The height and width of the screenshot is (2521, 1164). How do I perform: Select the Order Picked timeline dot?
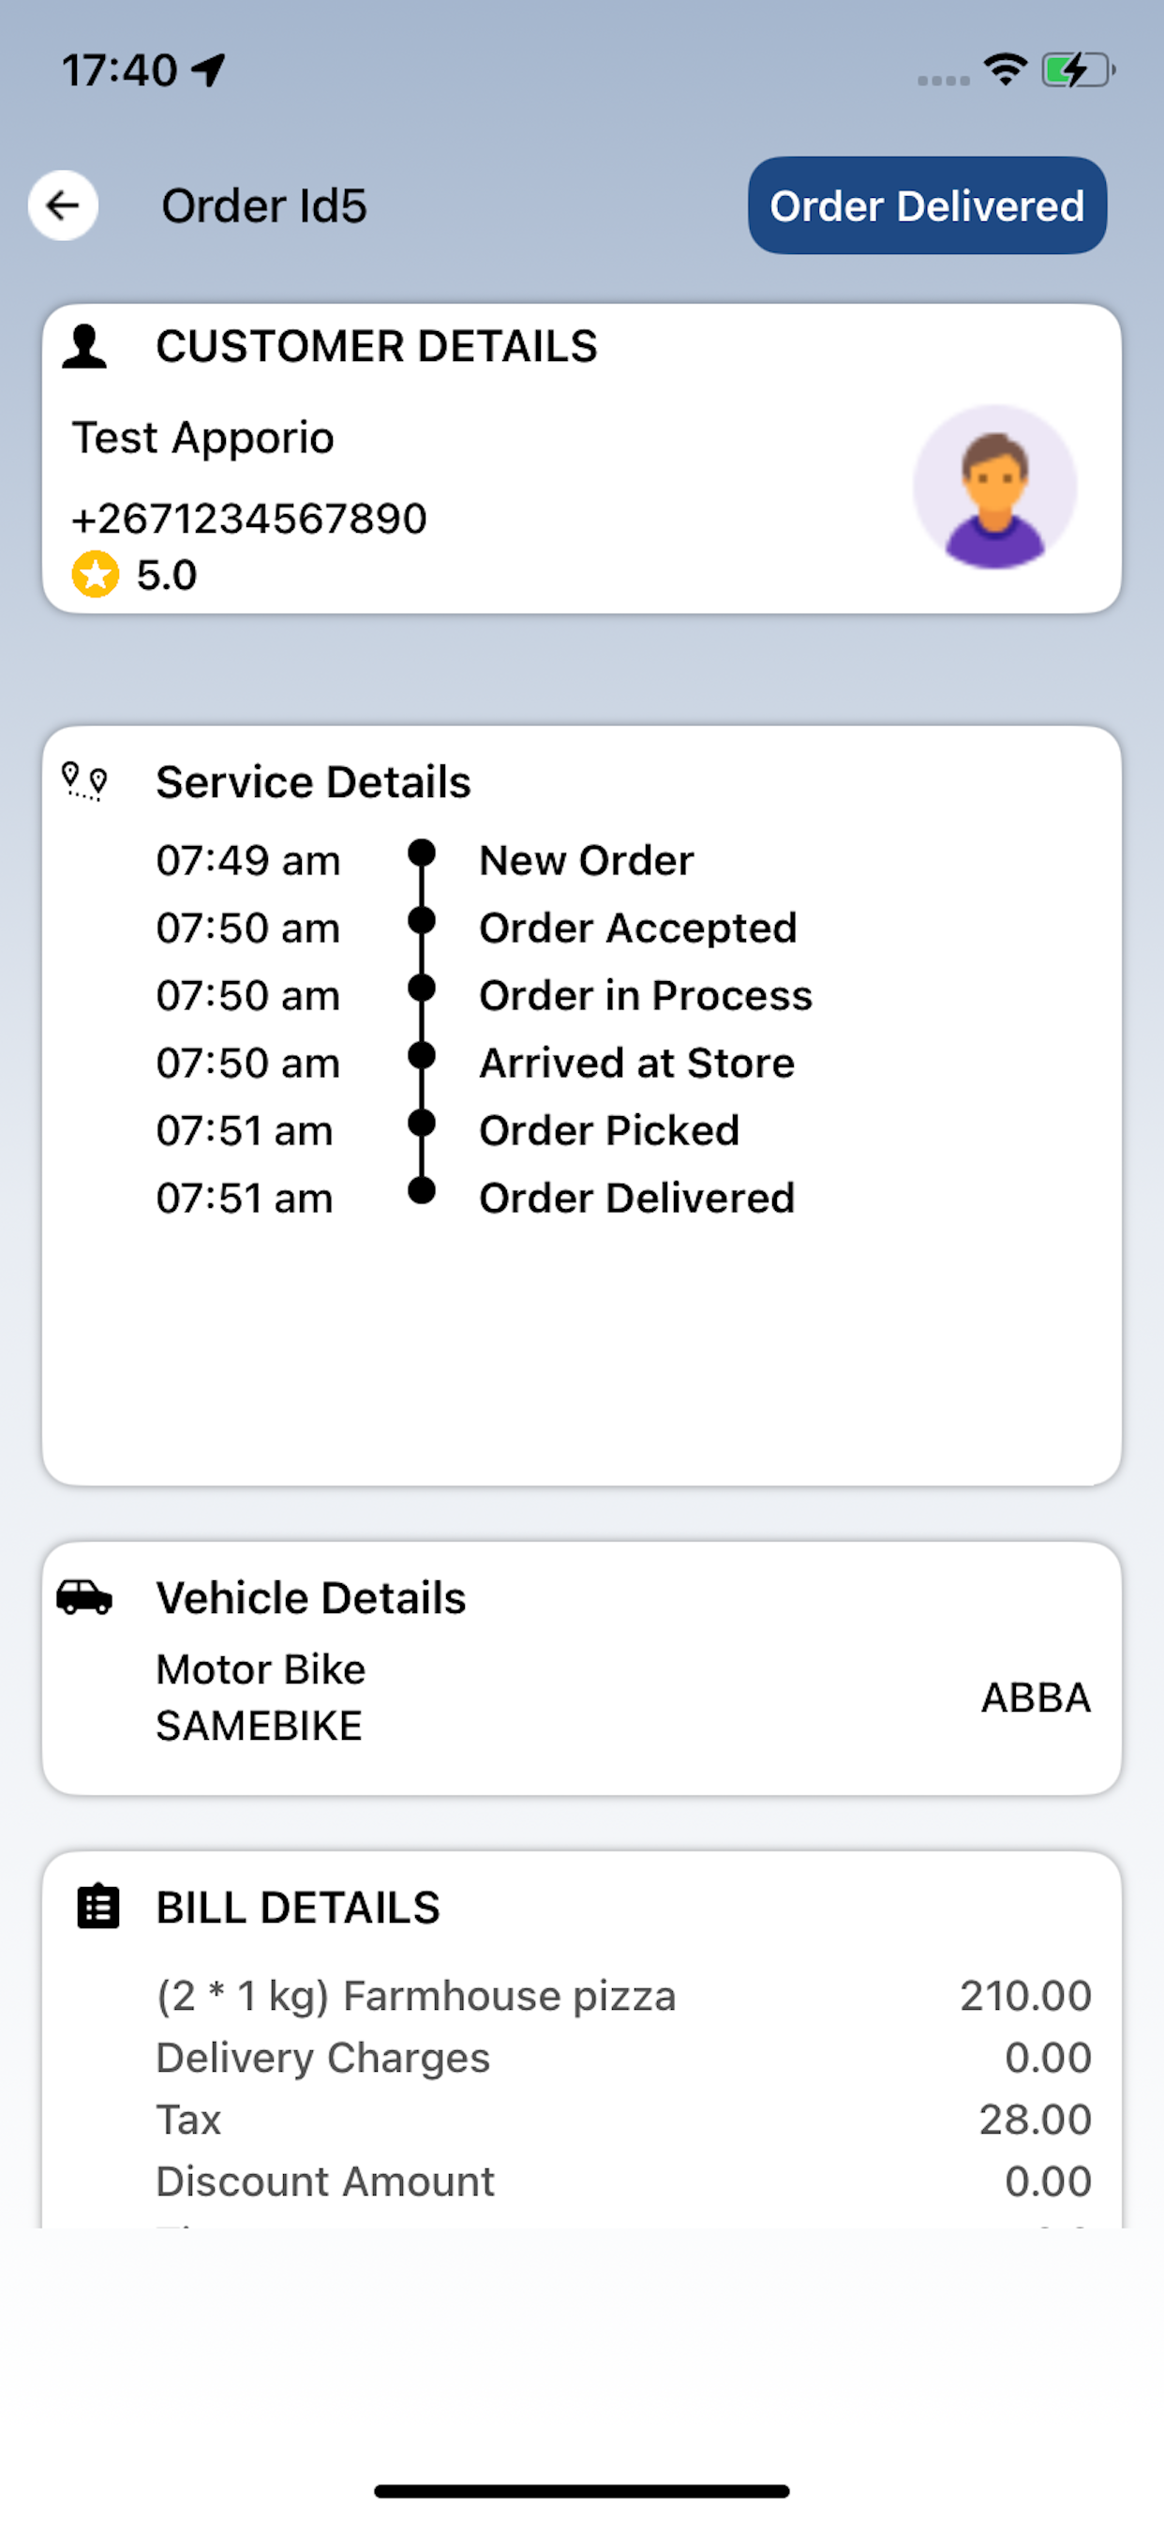(422, 1123)
